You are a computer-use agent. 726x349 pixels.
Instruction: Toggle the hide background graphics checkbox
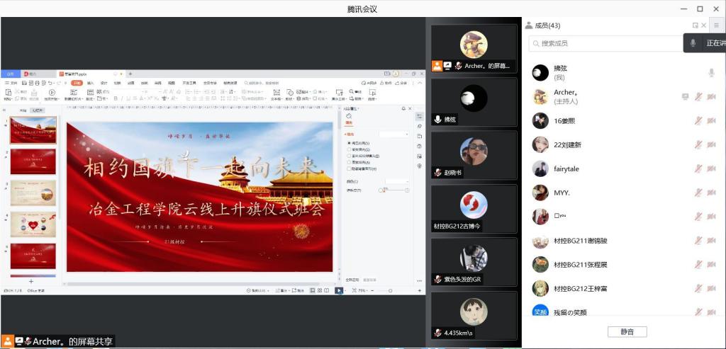tap(349, 168)
